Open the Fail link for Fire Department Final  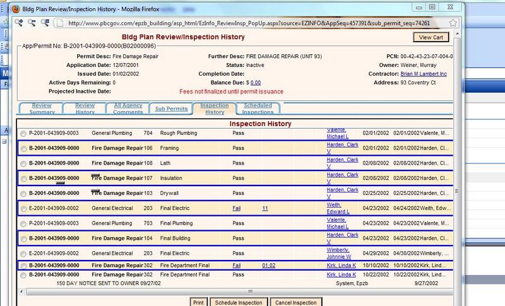tap(236, 266)
